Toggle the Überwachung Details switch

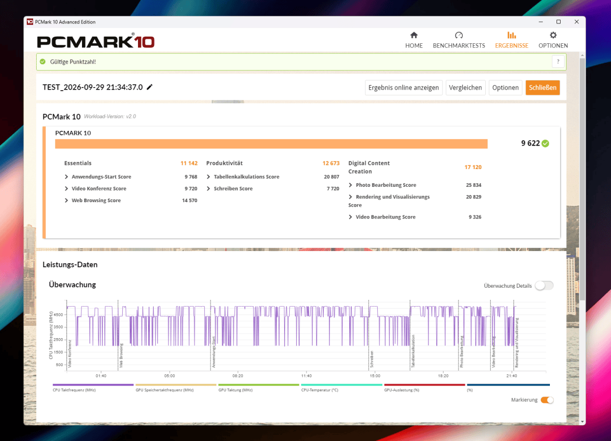pos(544,286)
